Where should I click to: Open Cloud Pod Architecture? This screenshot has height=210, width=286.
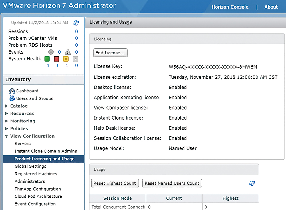click(x=38, y=197)
